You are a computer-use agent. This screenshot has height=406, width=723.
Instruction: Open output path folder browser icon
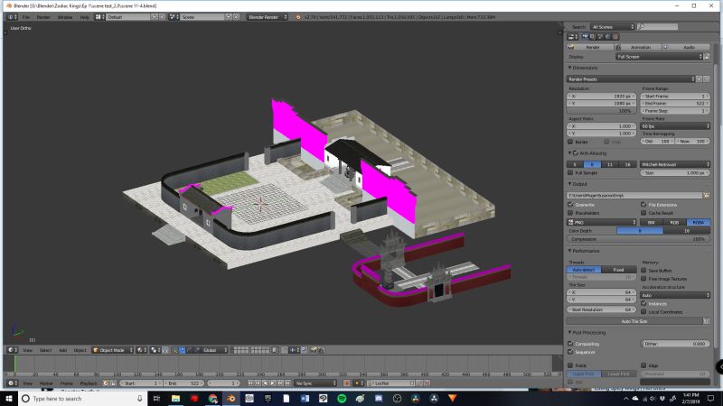point(706,196)
